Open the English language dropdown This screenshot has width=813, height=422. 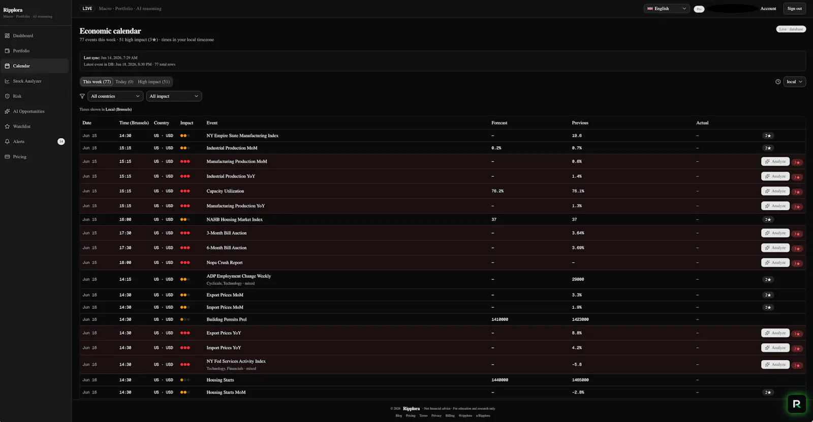(667, 9)
